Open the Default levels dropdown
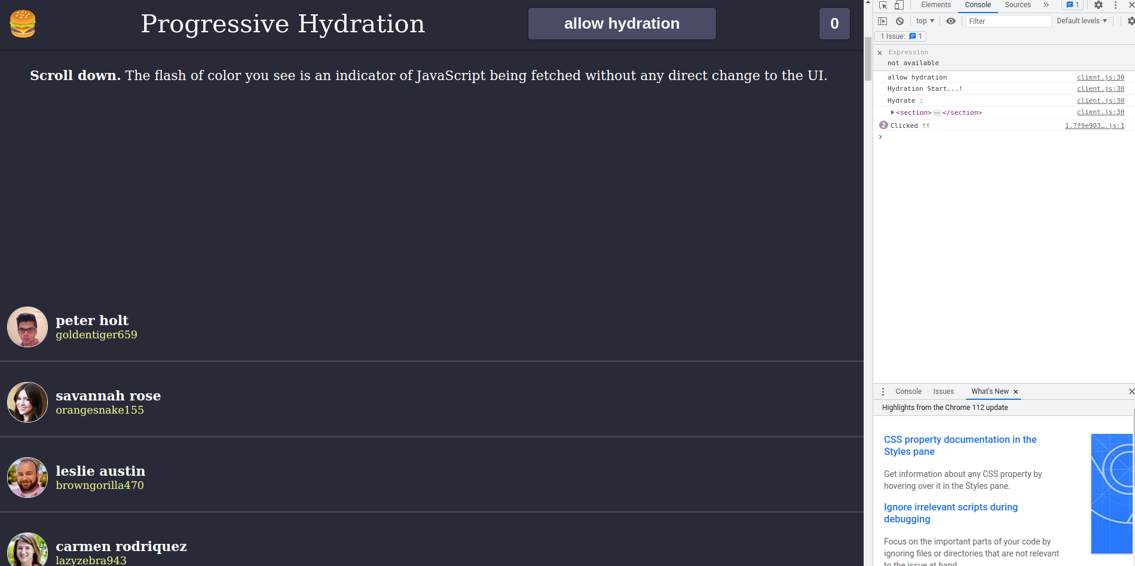Image resolution: width=1135 pixels, height=566 pixels. tap(1082, 21)
